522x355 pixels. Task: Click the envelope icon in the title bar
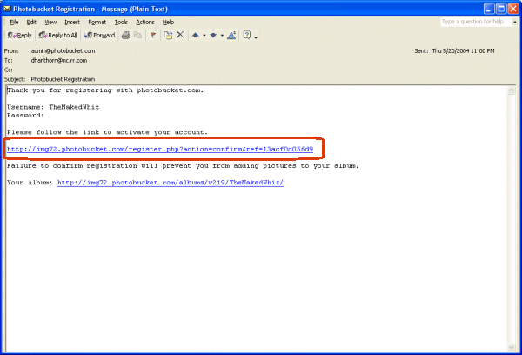[x=7, y=9]
